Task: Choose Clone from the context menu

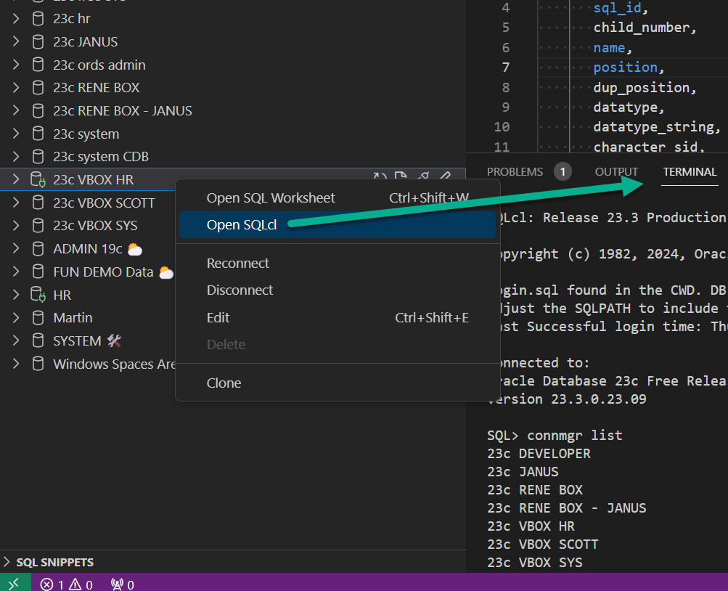Action: 338,383
